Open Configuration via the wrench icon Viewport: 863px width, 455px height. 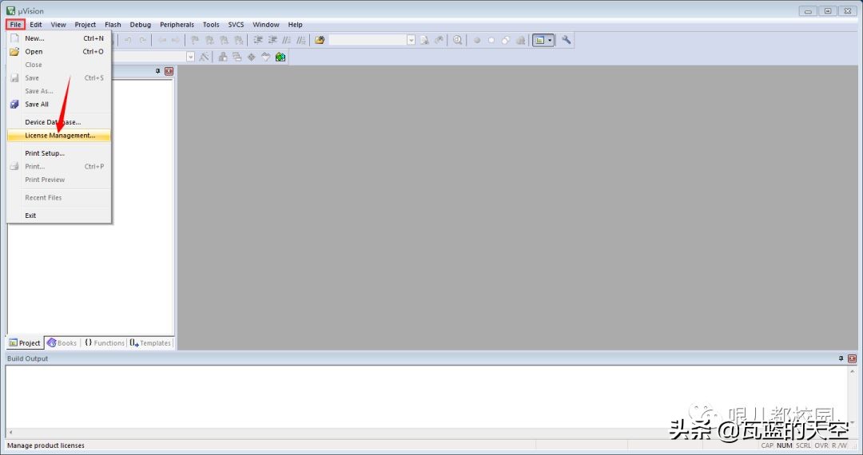566,40
